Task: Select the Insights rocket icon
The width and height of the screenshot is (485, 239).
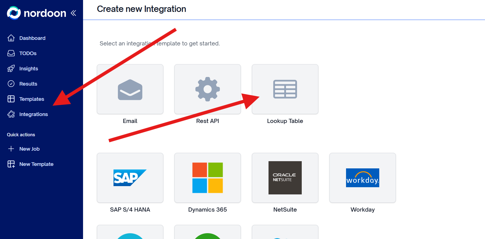Action: pos(11,68)
